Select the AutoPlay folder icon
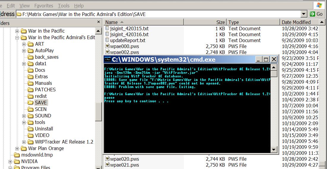This screenshot has width=327, height=169. [31, 51]
